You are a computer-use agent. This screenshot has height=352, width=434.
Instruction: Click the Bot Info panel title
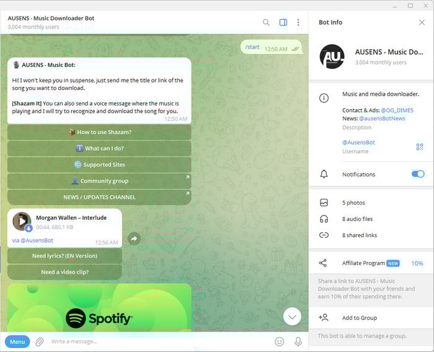pos(330,22)
